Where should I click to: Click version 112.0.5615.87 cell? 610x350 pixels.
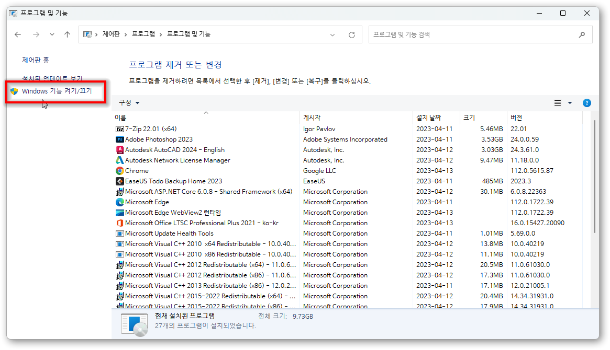click(x=532, y=171)
